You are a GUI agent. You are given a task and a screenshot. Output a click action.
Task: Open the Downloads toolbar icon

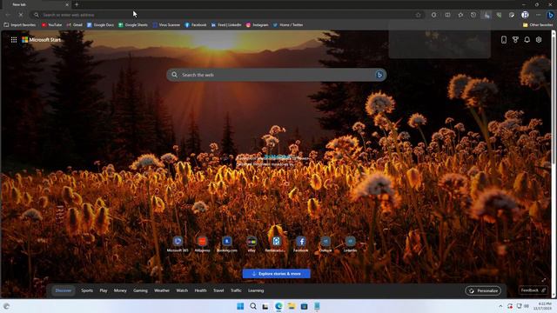(487, 15)
